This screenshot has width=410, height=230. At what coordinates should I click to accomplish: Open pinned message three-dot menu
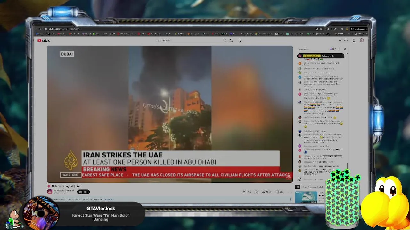click(x=341, y=56)
